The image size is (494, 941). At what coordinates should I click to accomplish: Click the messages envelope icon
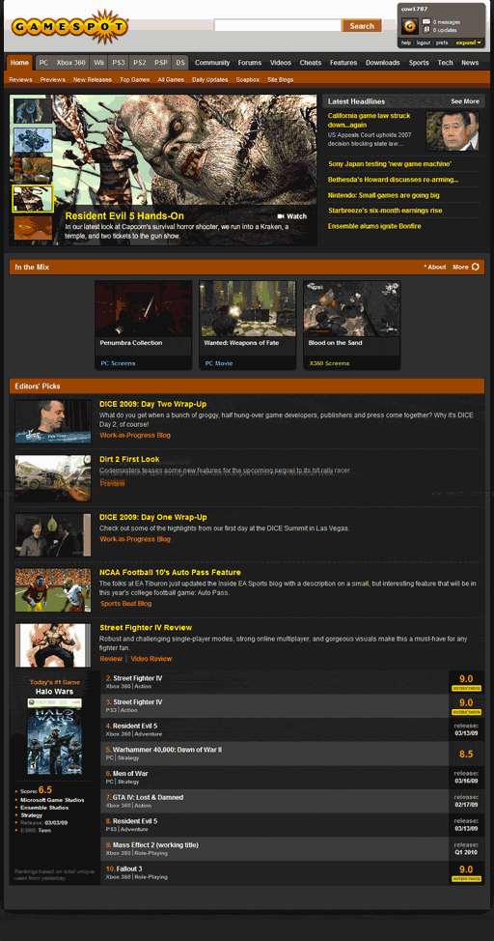(426, 21)
